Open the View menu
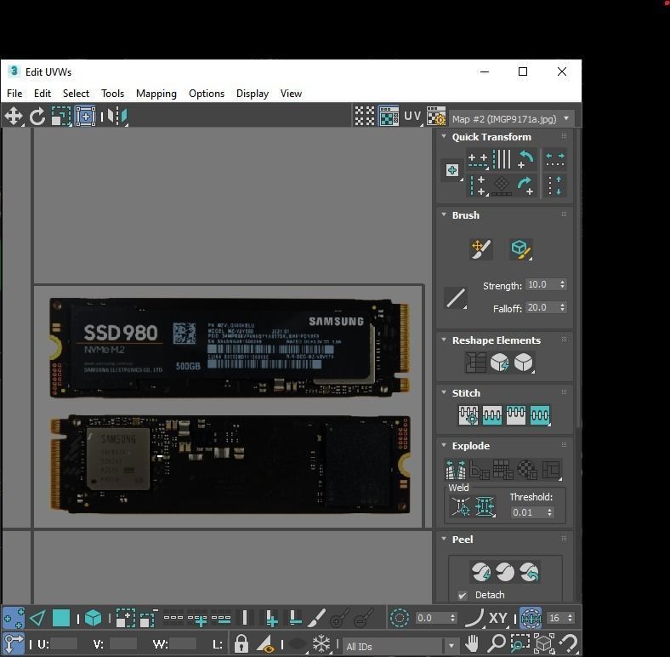The width and height of the screenshot is (670, 657). 291,94
